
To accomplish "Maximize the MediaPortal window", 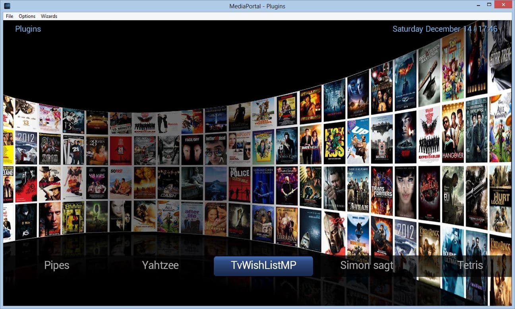I will (x=489, y=5).
